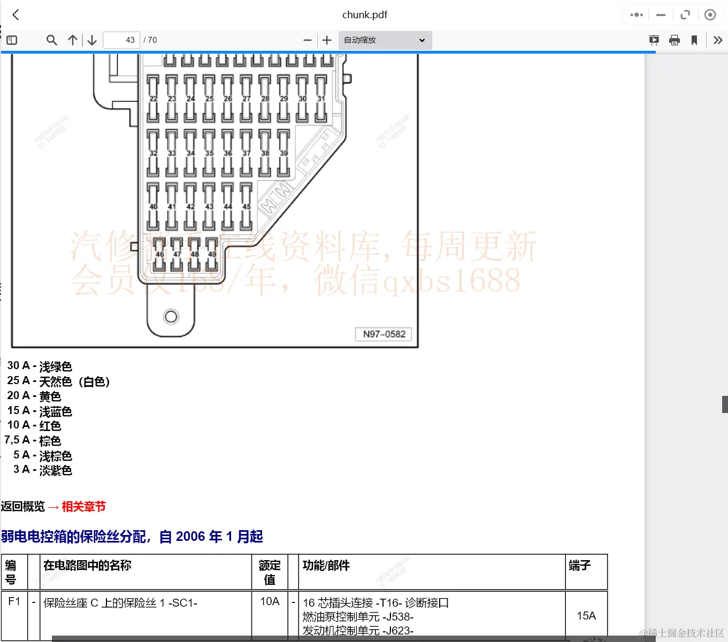Go to the previous page
The image size is (728, 642).
[73, 40]
